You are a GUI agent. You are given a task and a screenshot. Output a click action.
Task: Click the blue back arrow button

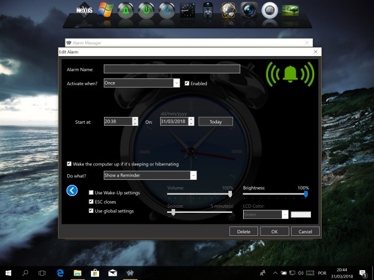point(72,190)
